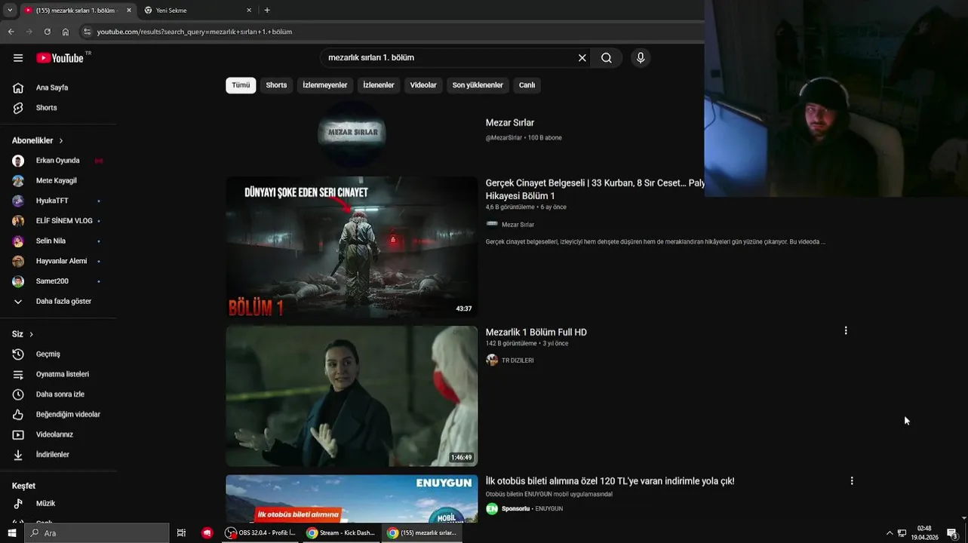Screen dimensions: 968x543
Task: Open Erkan Oyunda subscription channel
Action: (x=59, y=161)
